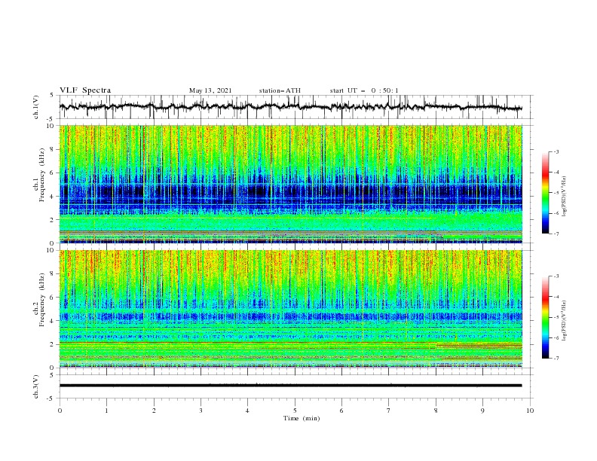
Task: Click the ch.2 spectrogram panel
Action: 291,309
